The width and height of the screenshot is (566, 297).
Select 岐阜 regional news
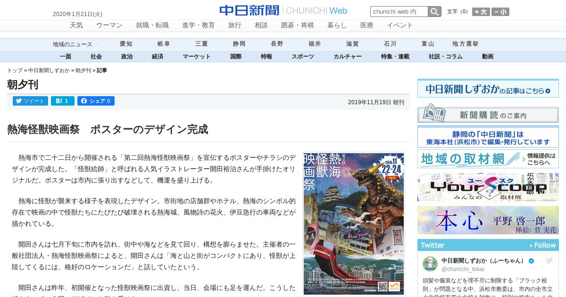tap(164, 44)
